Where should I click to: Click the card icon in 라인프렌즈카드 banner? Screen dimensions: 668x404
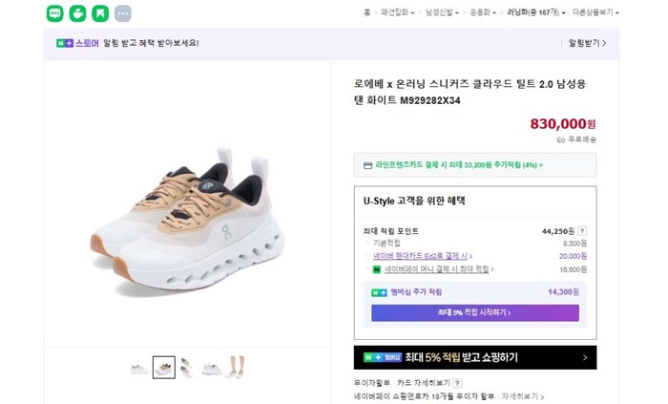click(x=367, y=165)
